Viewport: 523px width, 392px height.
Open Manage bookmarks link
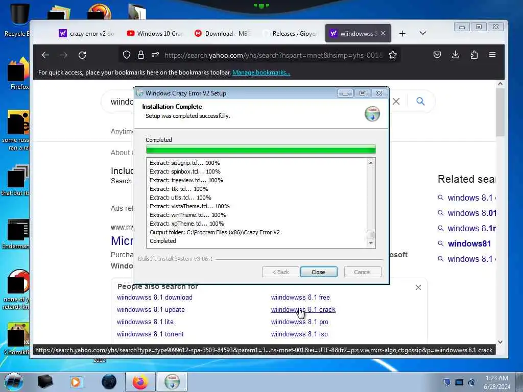point(261,72)
